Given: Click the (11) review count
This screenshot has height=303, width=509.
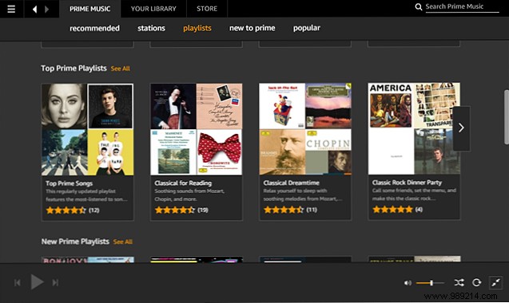Looking at the screenshot, I should coord(312,210).
